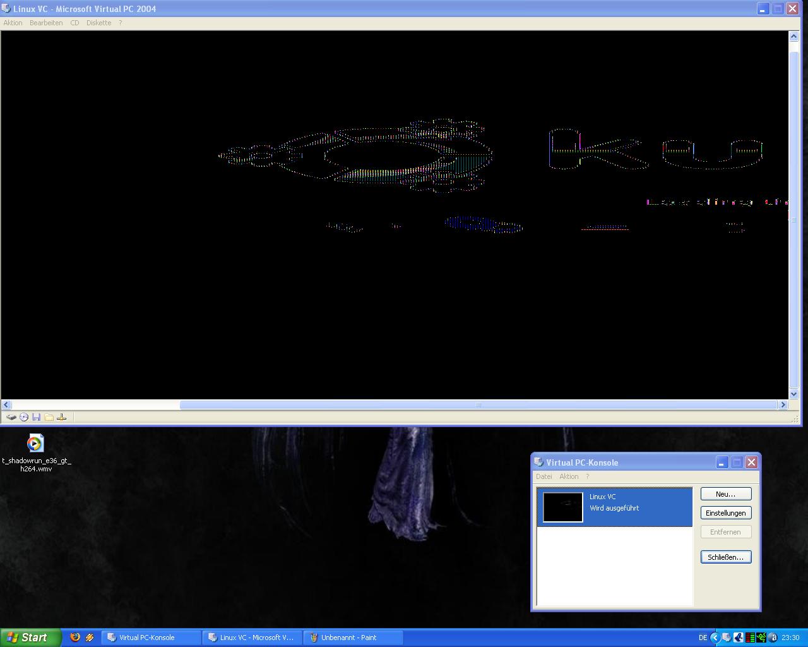
Task: Minimize the Virtual PC-Konsole window
Action: [x=722, y=463]
